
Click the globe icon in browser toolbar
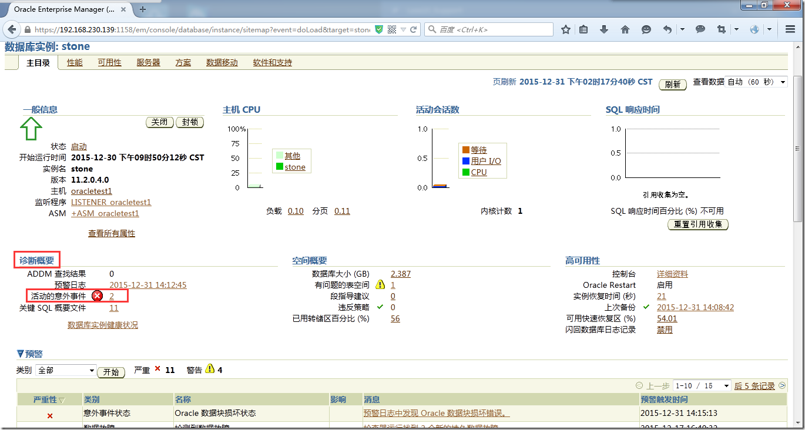click(x=754, y=29)
